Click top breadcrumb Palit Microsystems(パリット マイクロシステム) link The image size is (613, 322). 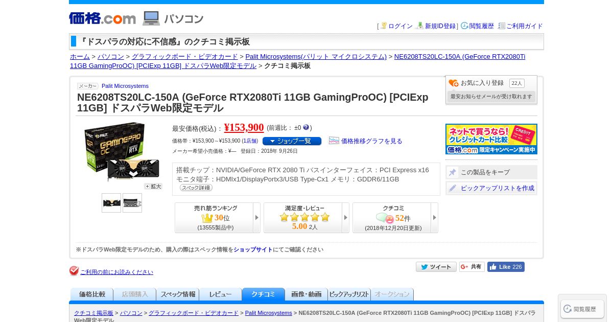(x=316, y=57)
